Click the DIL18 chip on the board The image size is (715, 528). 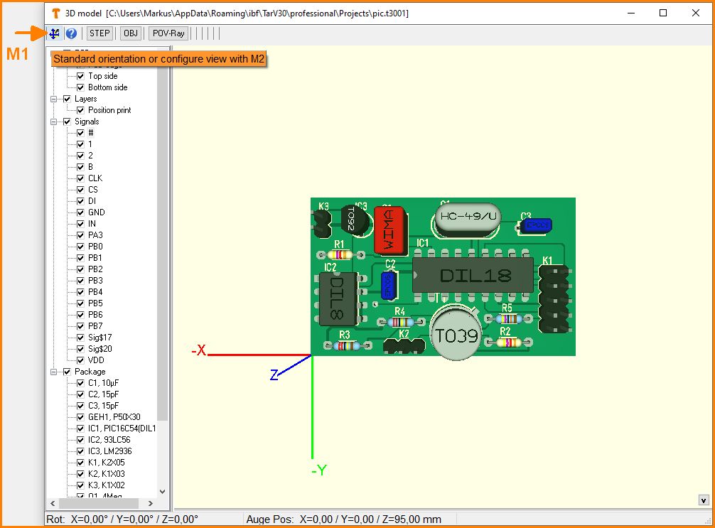tap(473, 275)
